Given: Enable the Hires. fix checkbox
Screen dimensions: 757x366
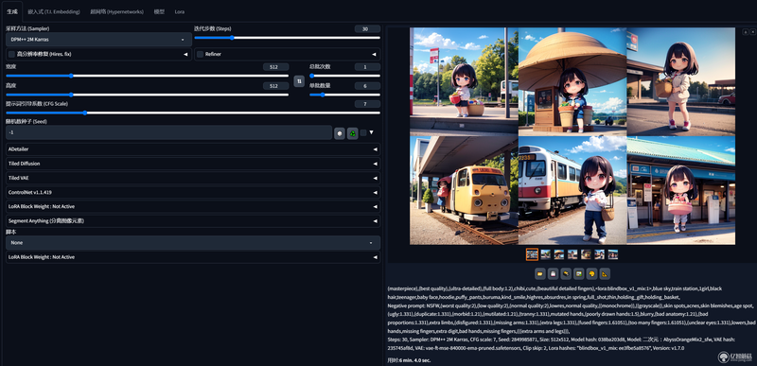Looking at the screenshot, I should (12, 54).
